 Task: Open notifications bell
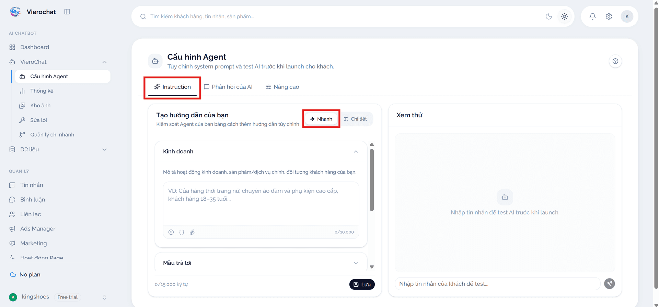(x=592, y=16)
